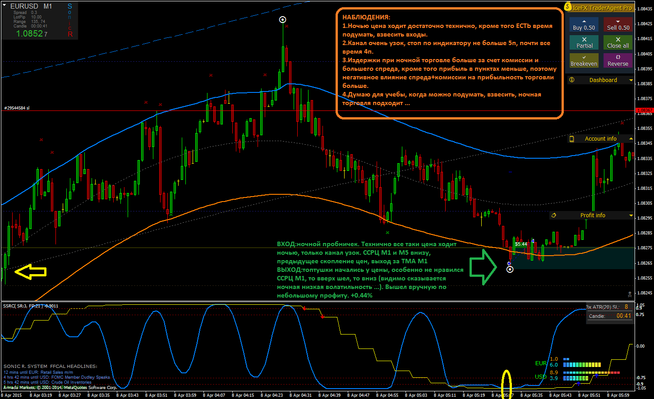Click the Breakeven button

pyautogui.click(x=584, y=60)
